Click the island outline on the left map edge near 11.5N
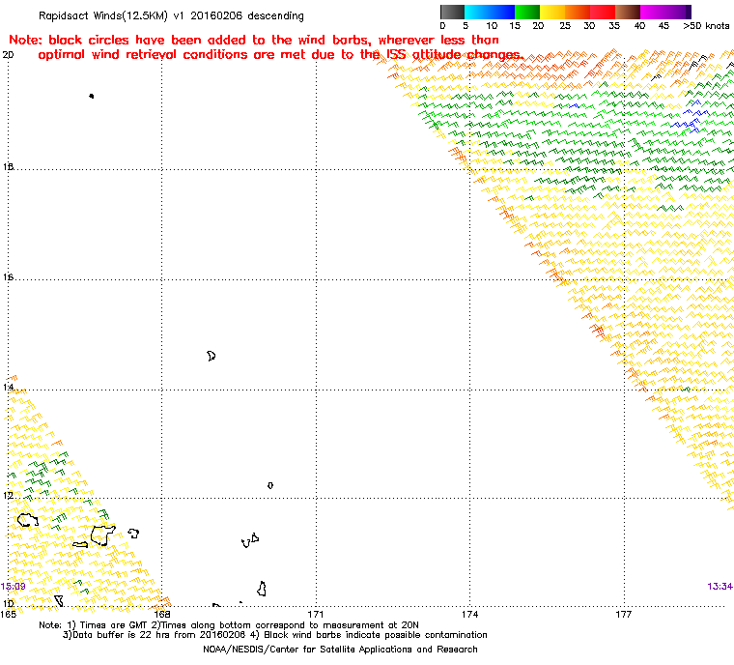 28,520
